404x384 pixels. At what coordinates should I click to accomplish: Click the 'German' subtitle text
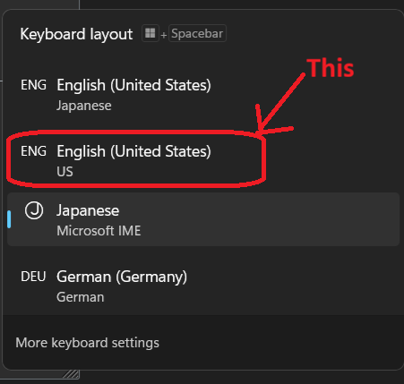(x=81, y=297)
